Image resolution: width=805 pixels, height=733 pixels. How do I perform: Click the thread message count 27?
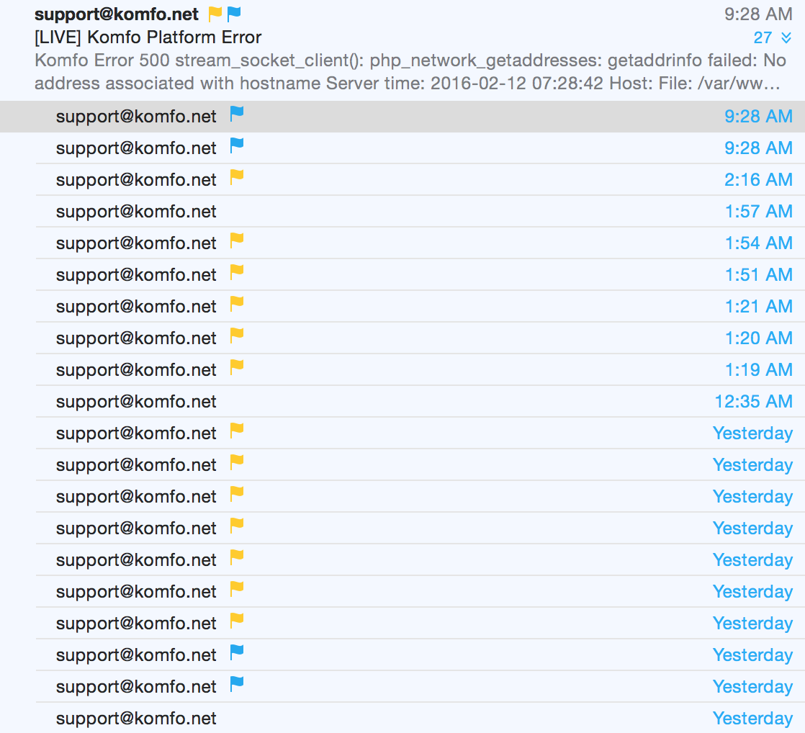pyautogui.click(x=763, y=37)
